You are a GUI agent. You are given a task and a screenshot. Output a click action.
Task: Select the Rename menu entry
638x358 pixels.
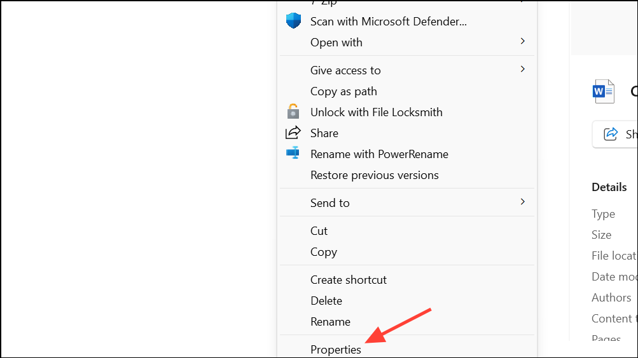coord(329,322)
